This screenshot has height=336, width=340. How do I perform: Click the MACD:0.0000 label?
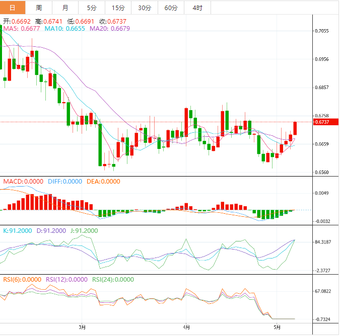click(23, 182)
